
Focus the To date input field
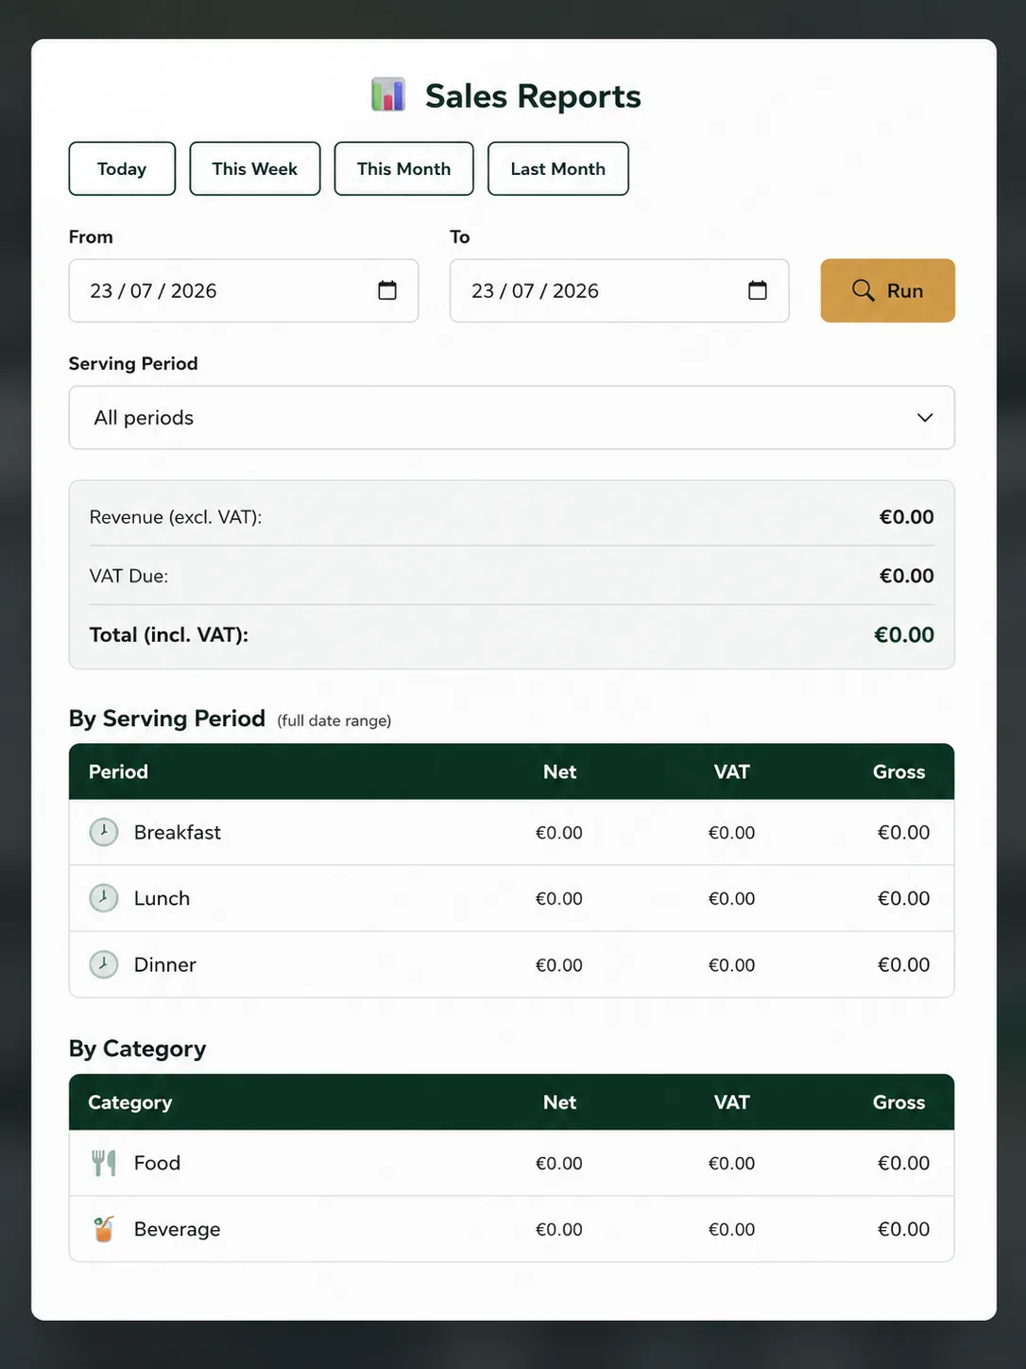tap(620, 290)
